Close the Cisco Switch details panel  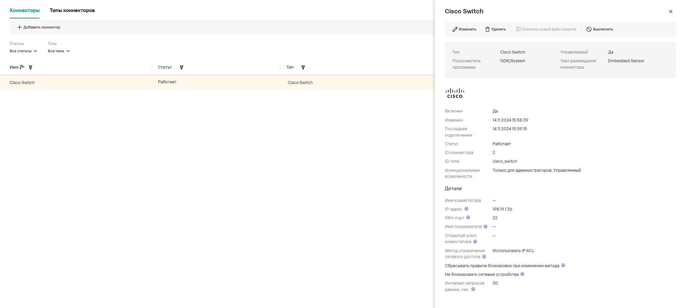point(671,12)
